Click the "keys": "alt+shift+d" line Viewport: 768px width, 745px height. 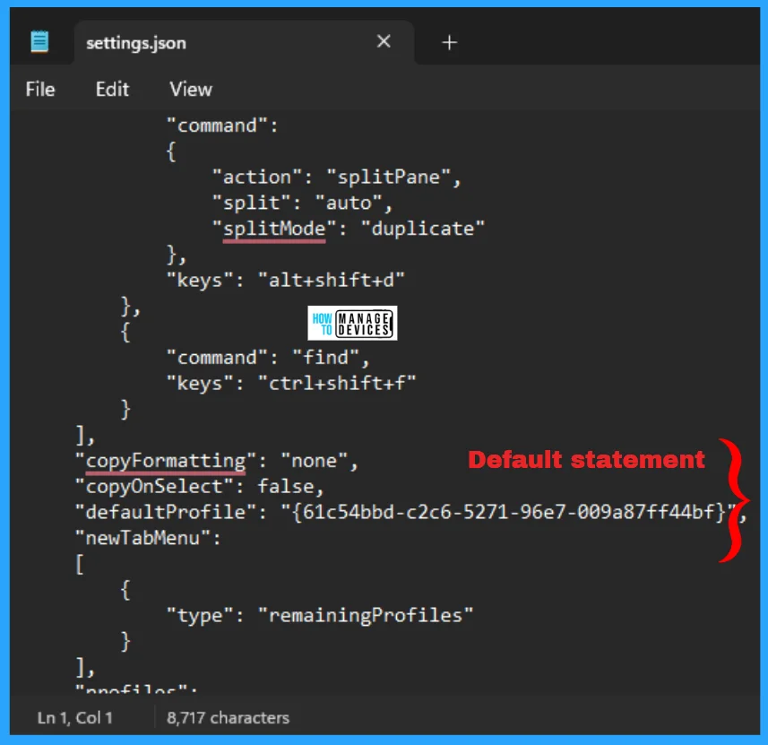(286, 281)
